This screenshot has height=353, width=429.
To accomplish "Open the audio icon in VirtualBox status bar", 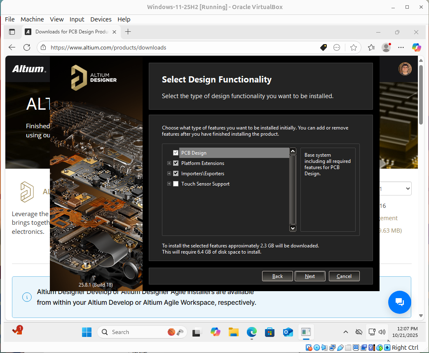I will click(324, 347).
